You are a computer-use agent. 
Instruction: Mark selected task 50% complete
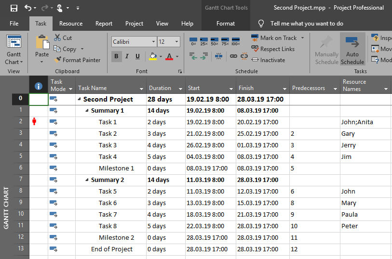click(x=215, y=41)
